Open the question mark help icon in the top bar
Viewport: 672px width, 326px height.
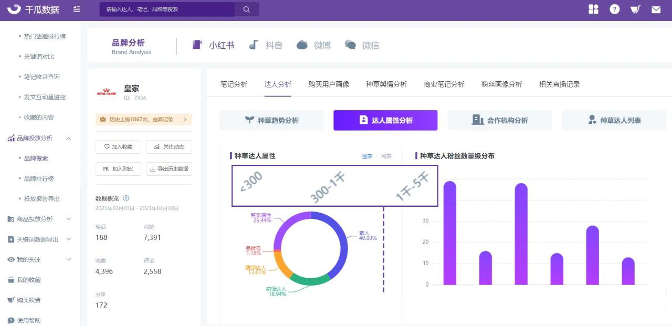click(615, 9)
